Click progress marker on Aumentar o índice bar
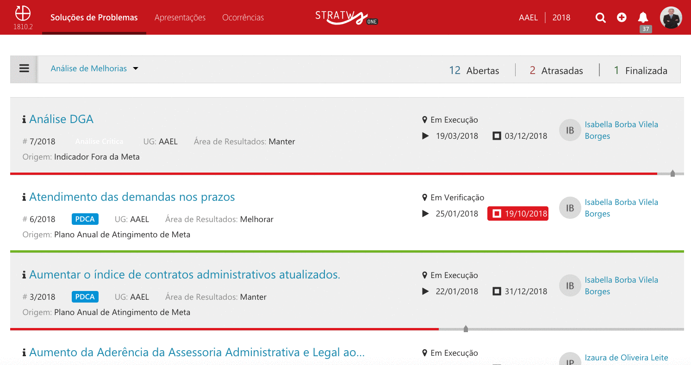The width and height of the screenshot is (691, 365). tap(466, 329)
